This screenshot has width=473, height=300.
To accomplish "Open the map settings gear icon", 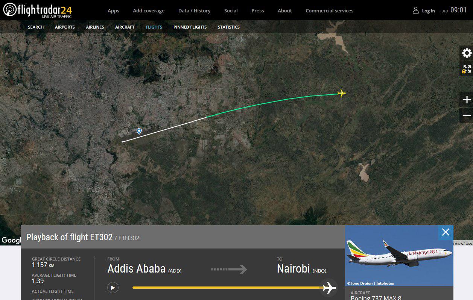I will tap(467, 53).
